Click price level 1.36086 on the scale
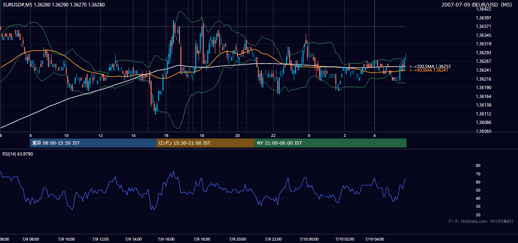Screen dimensions: 518x243 tap(484, 122)
